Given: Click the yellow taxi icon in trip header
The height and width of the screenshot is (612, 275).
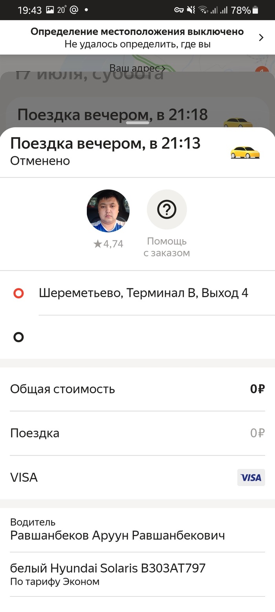Looking at the screenshot, I should [245, 152].
